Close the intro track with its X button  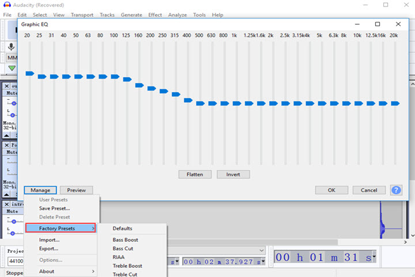[6, 204]
